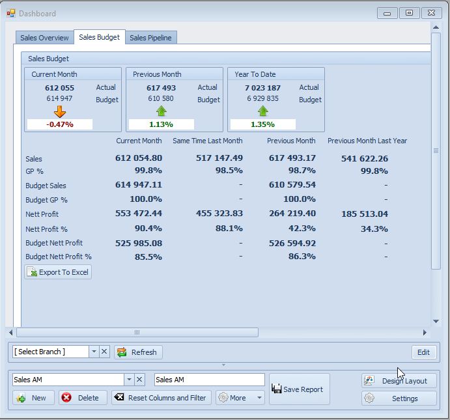This screenshot has height=420, width=450.
Task: Click the 1.35% variance value
Action: click(263, 124)
